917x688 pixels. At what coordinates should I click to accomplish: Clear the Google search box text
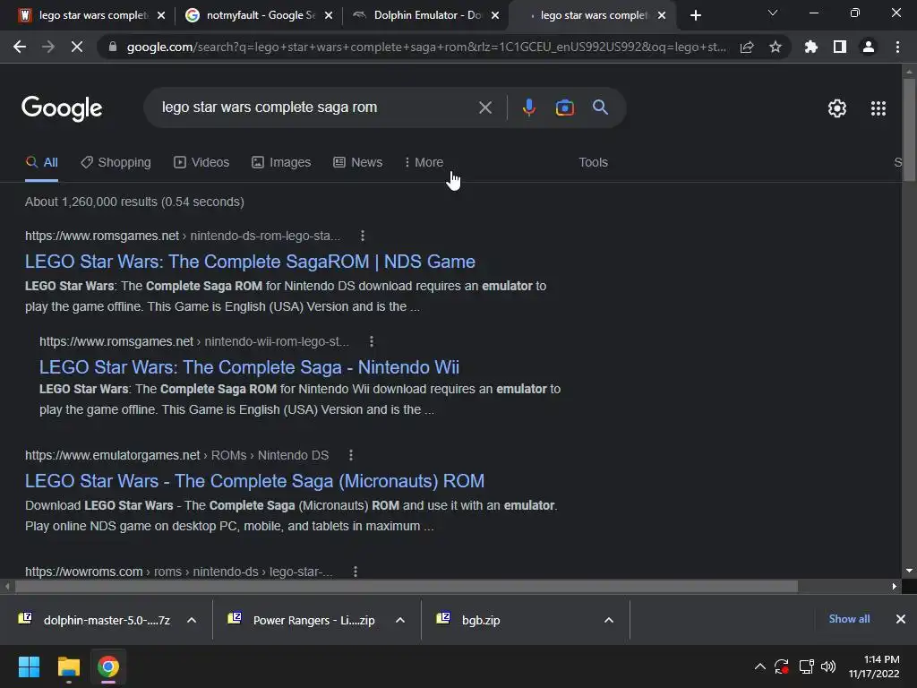tap(485, 107)
